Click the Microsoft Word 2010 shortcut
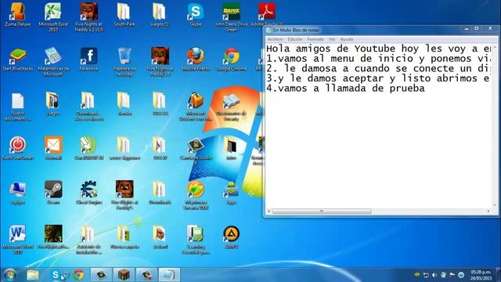 [17, 240]
